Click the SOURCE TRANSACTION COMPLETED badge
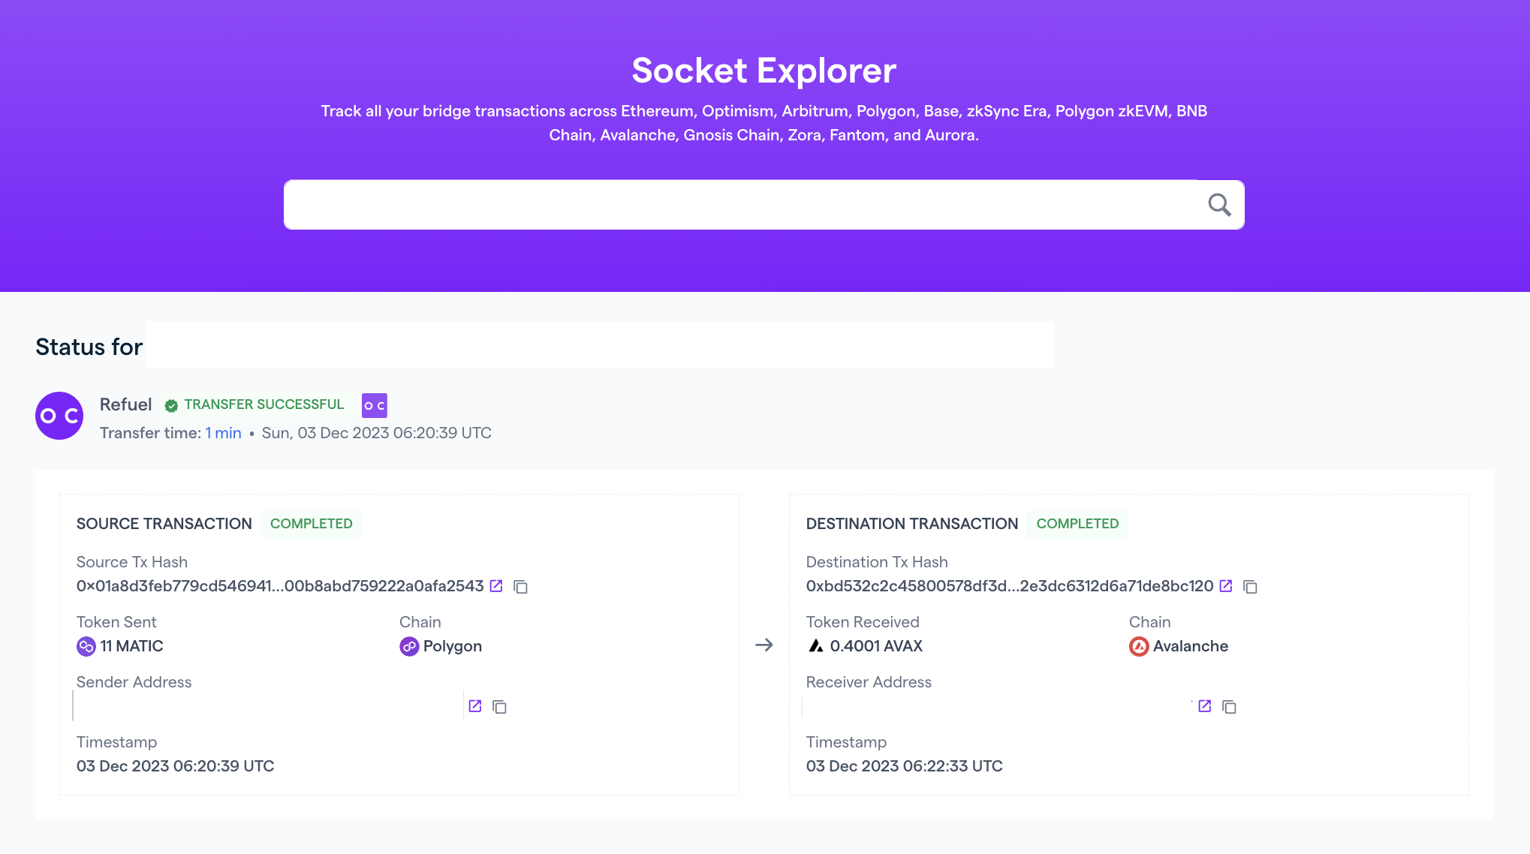The width and height of the screenshot is (1530, 854). click(312, 523)
